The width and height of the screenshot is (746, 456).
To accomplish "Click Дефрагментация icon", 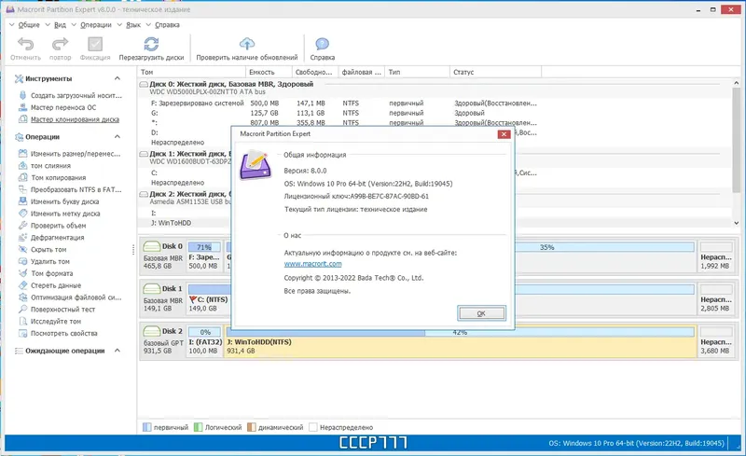I will 22,237.
